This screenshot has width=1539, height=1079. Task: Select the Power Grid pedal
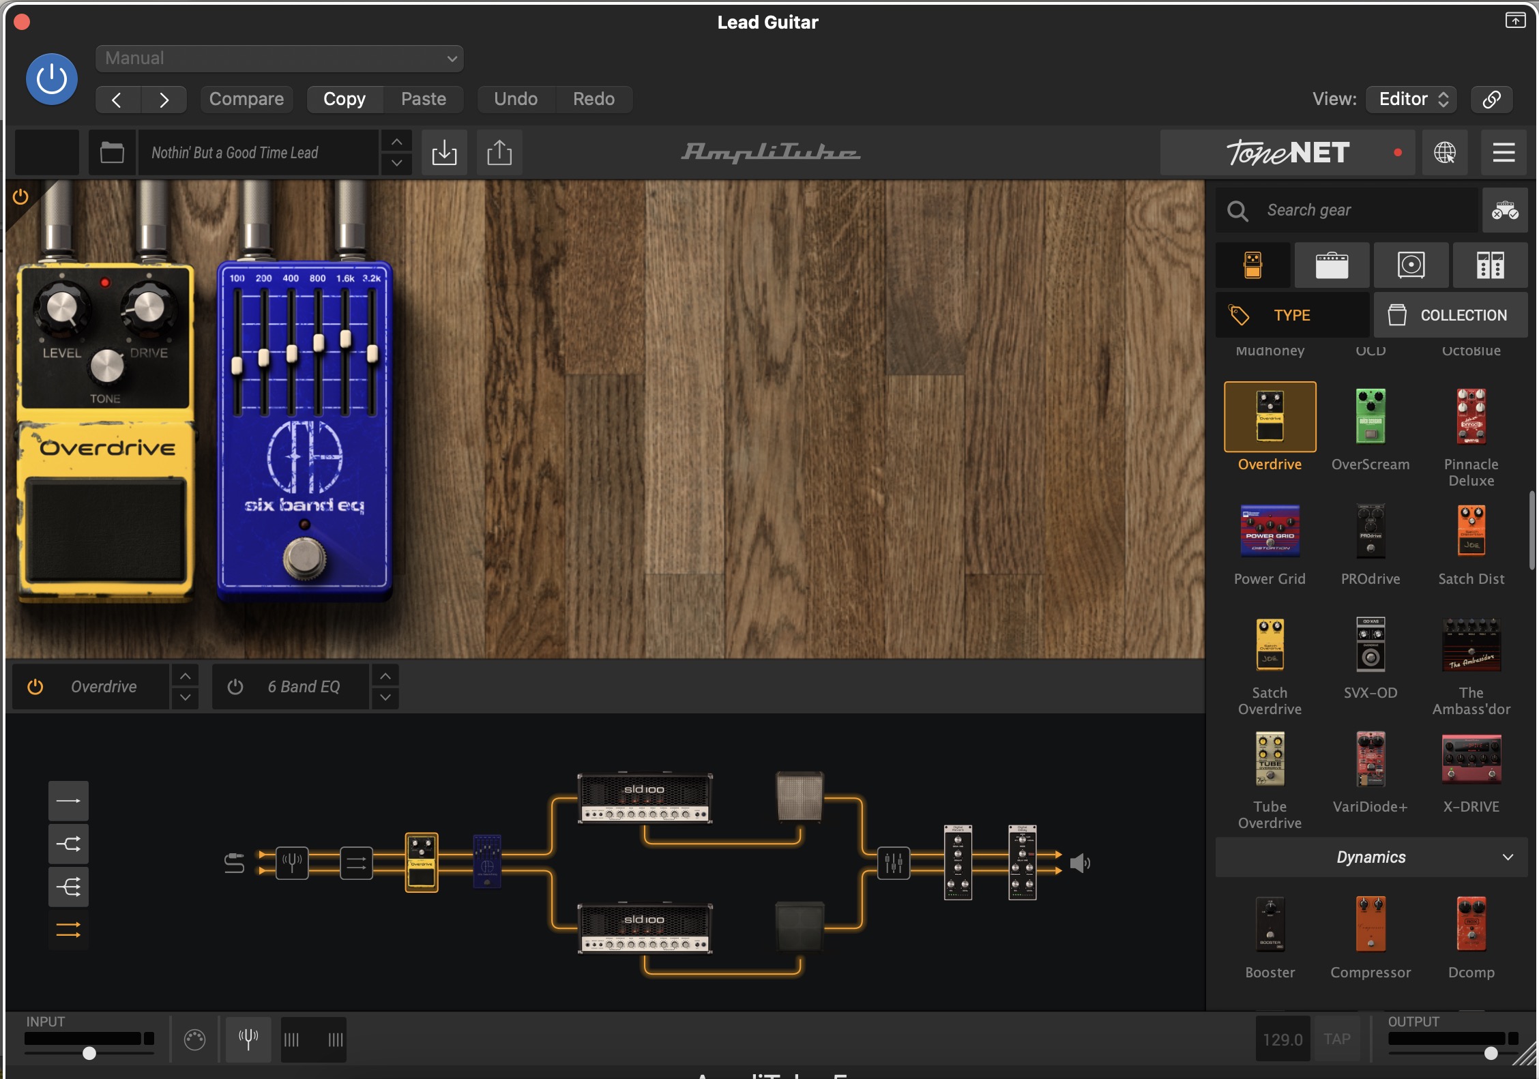1270,544
